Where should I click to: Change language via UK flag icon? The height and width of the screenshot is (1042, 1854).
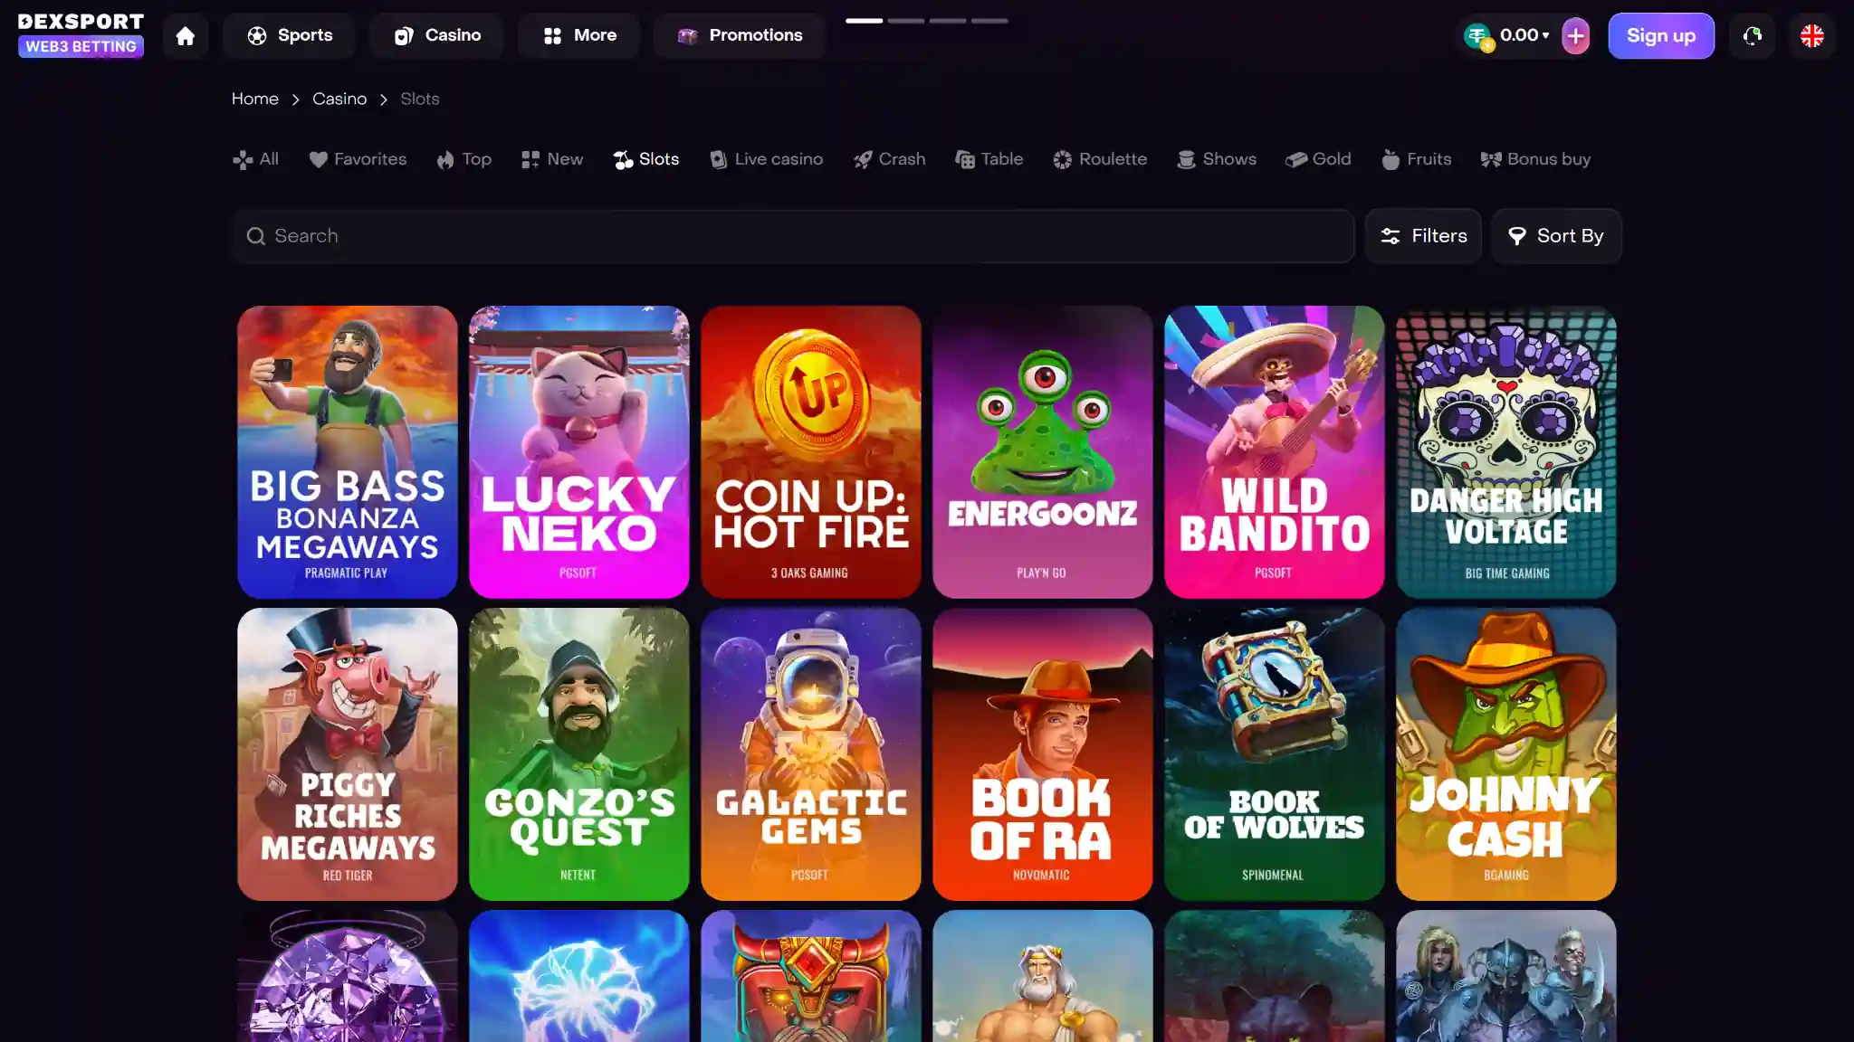click(x=1811, y=36)
